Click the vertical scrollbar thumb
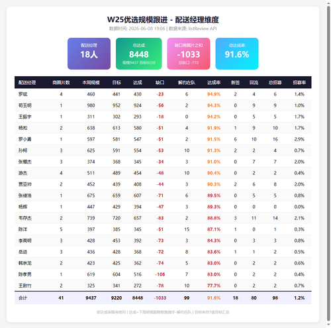The image size is (331, 328). (x=328, y=164)
